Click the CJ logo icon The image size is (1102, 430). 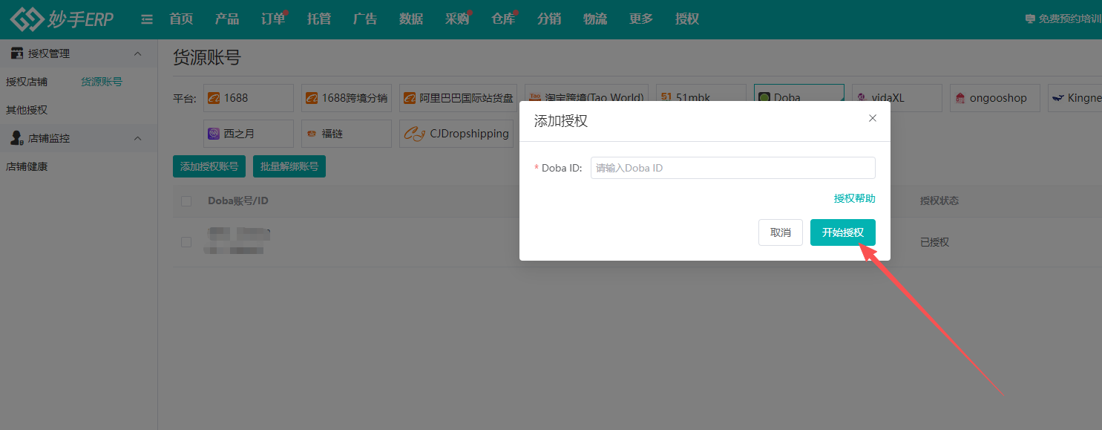pyautogui.click(x=414, y=134)
